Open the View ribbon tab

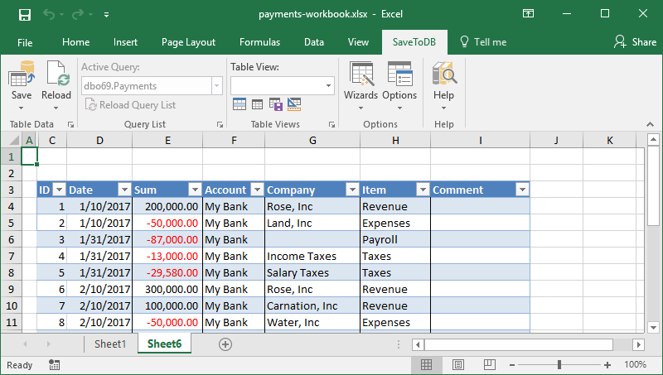[358, 42]
